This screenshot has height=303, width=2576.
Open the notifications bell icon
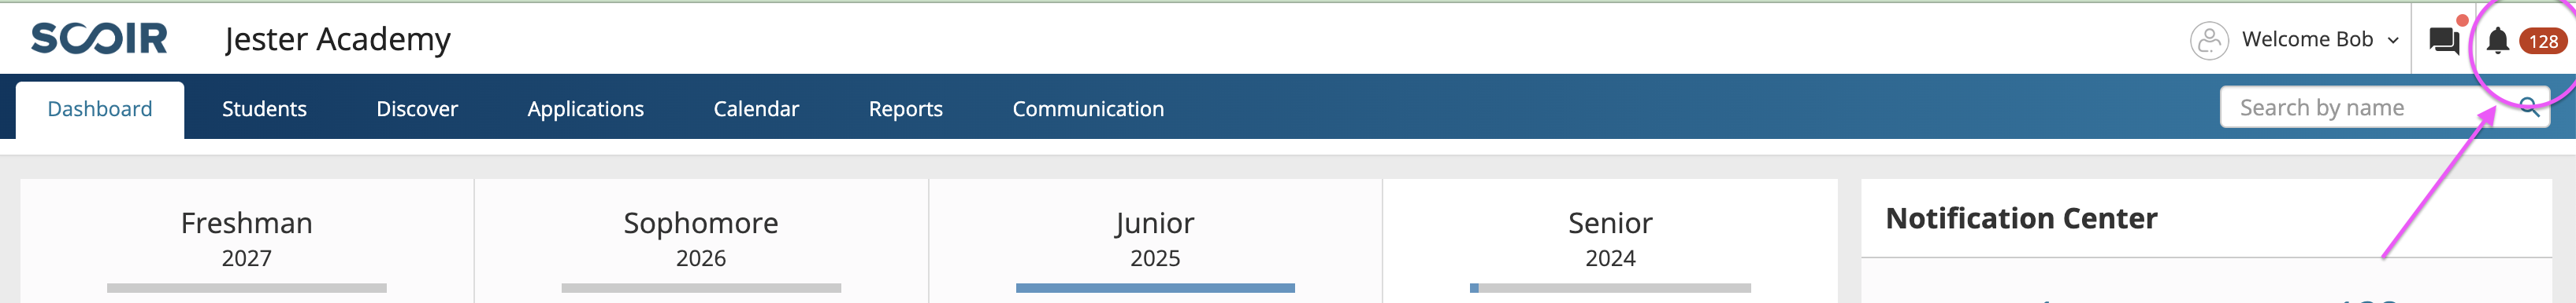coord(2497,41)
